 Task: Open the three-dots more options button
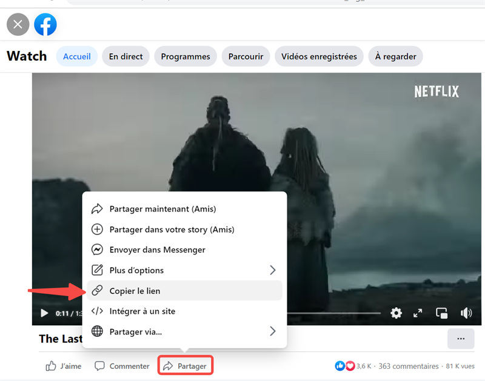click(461, 339)
